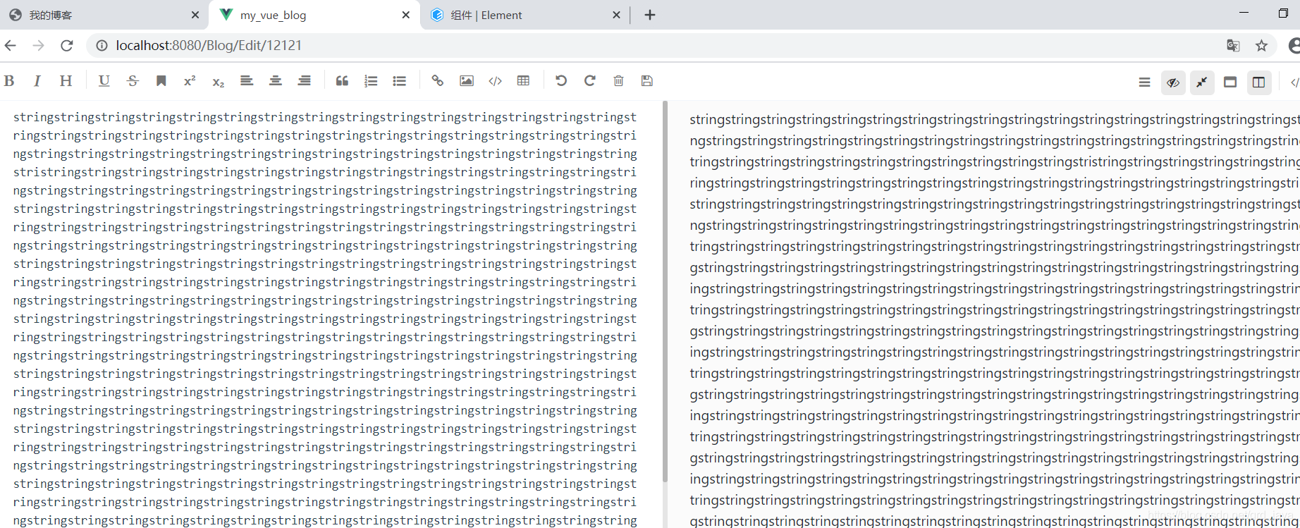Apply superscript formatting

coord(190,81)
